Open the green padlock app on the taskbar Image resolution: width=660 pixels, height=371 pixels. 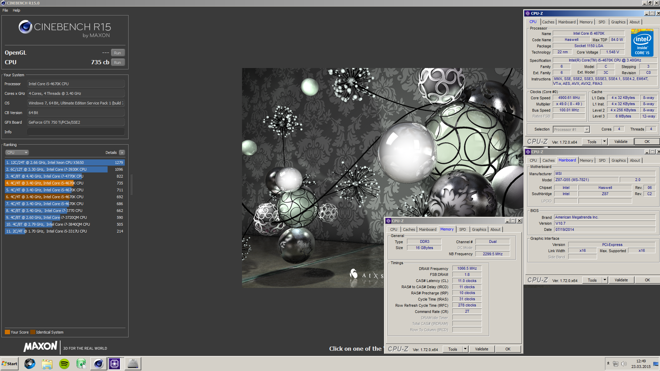(x=81, y=364)
